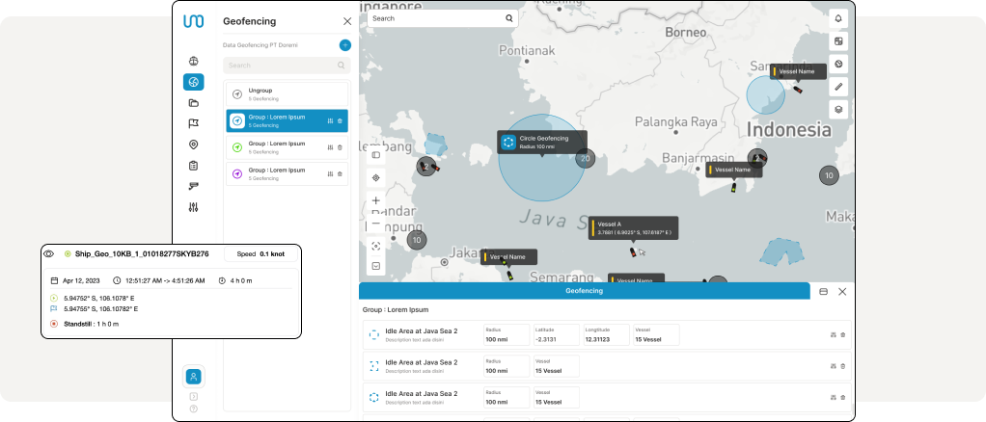The height and width of the screenshot is (422, 986).
Task: Close the bottom Geofencing panel
Action: pyautogui.click(x=842, y=291)
